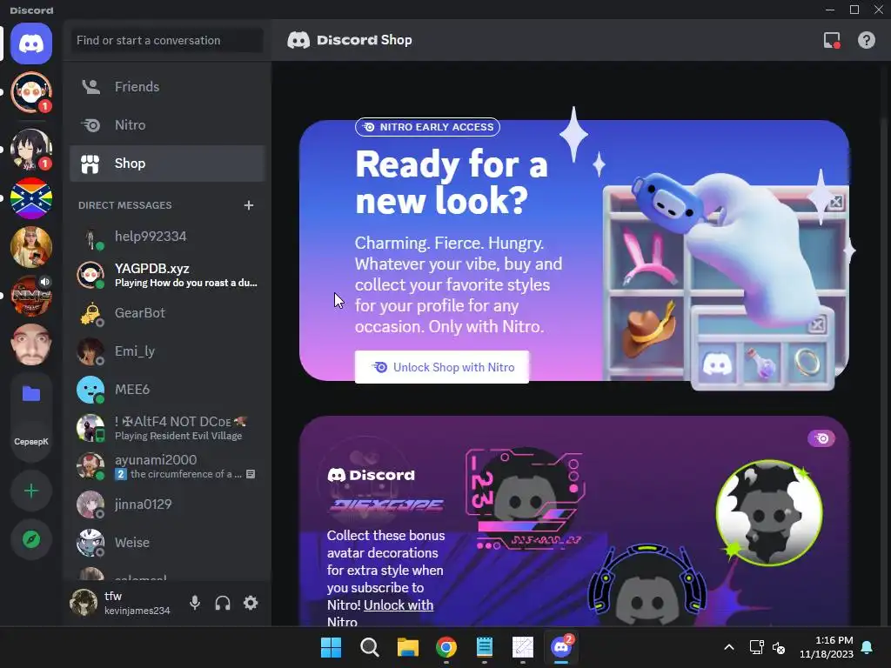The image size is (891, 668).
Task: Open direct message with help992334
Action: [x=167, y=237]
